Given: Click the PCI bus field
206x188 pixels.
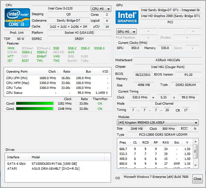Looking at the screenshot, I should pos(170,22).
